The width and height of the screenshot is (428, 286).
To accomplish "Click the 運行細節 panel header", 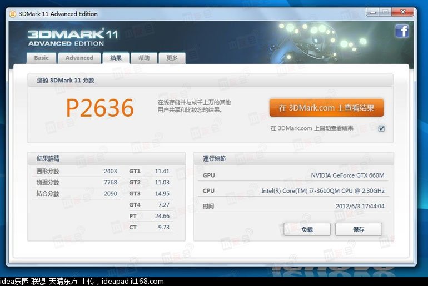I will coord(214,158).
